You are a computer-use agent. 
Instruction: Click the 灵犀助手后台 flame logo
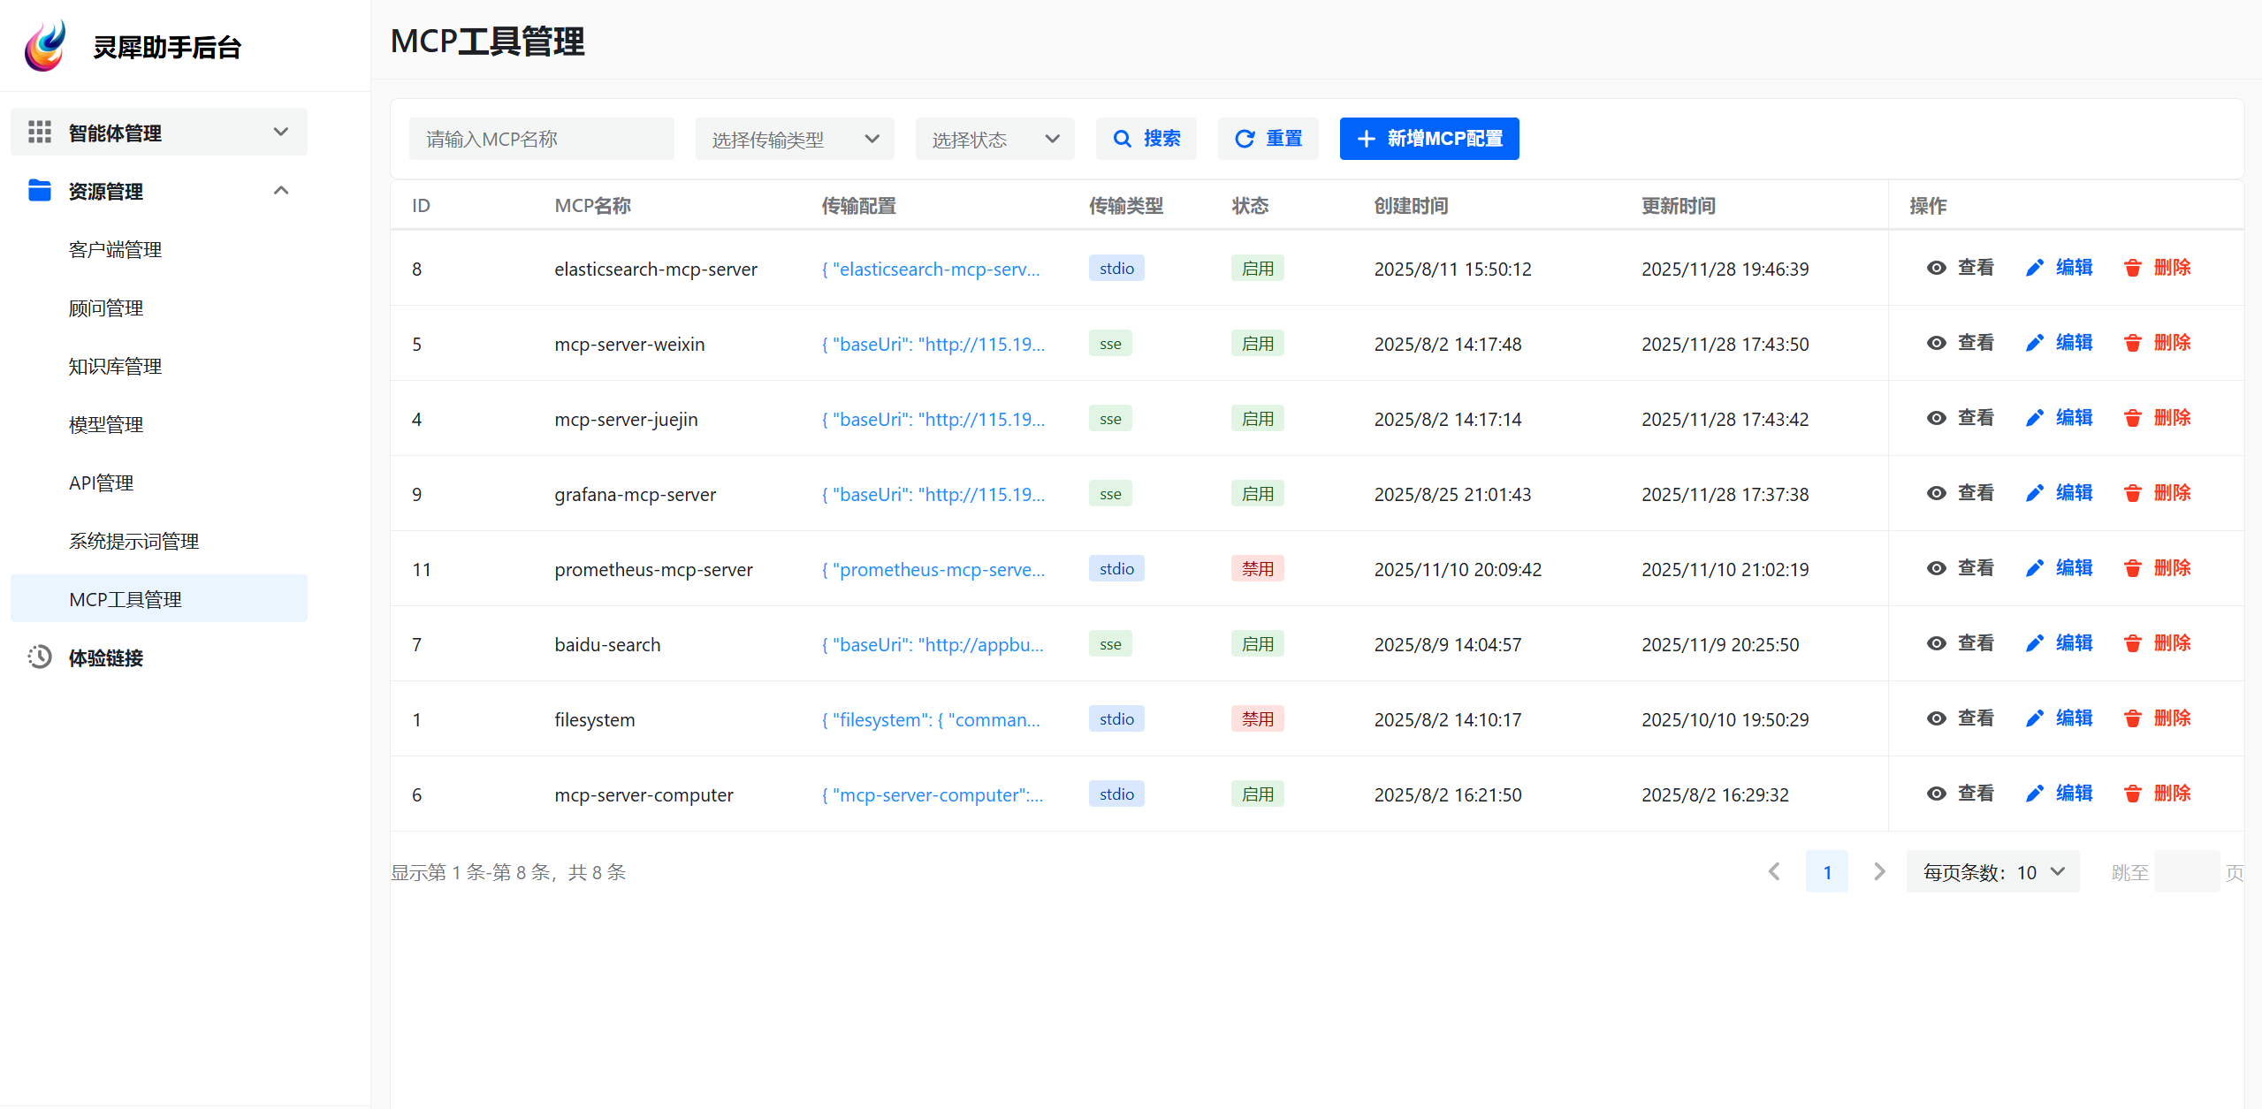(46, 46)
